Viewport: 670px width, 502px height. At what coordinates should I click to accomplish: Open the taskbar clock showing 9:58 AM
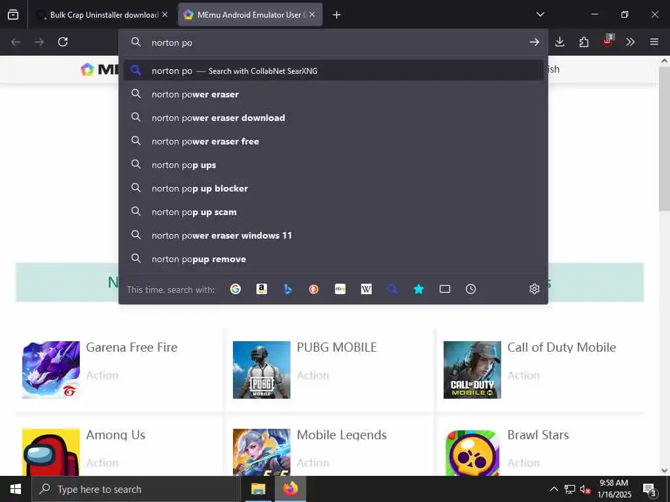(614, 489)
